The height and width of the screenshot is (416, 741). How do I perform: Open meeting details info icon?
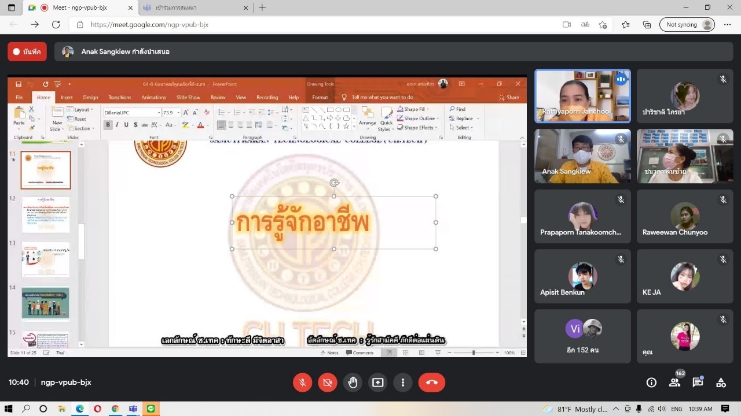pos(651,382)
